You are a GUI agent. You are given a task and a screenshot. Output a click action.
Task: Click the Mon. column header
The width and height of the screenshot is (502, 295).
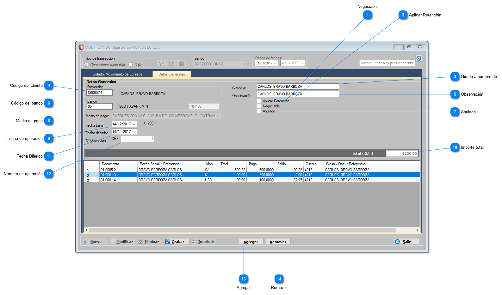211,164
